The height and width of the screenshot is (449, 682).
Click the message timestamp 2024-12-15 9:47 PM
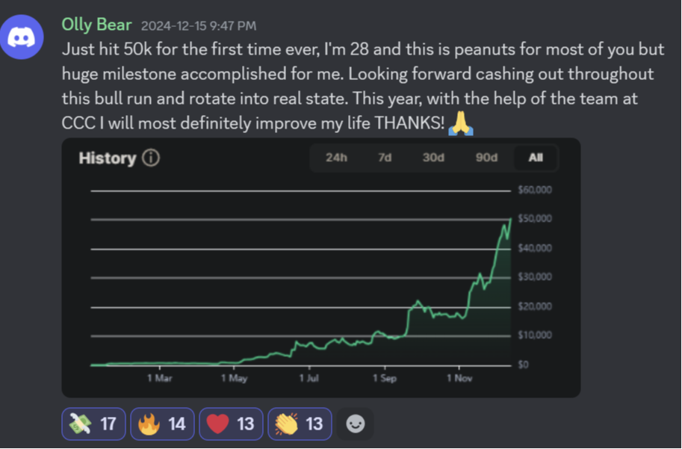199,26
